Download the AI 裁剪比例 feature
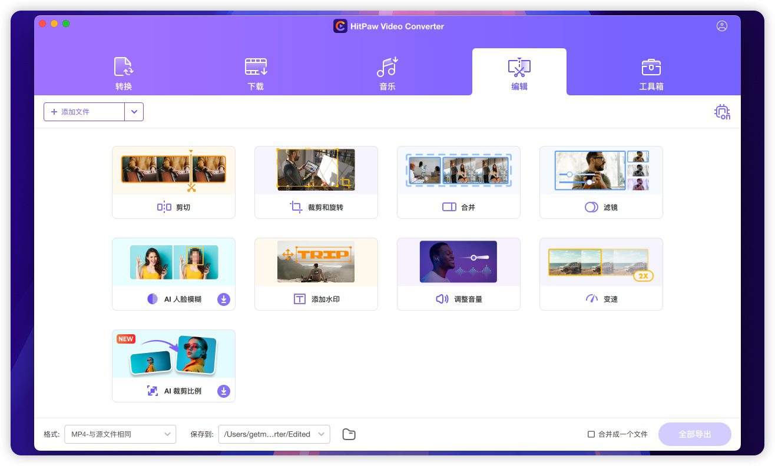The width and height of the screenshot is (775, 466). (223, 391)
